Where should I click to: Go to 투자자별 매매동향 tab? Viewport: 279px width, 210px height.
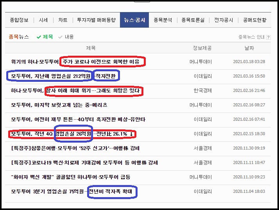coord(97,20)
